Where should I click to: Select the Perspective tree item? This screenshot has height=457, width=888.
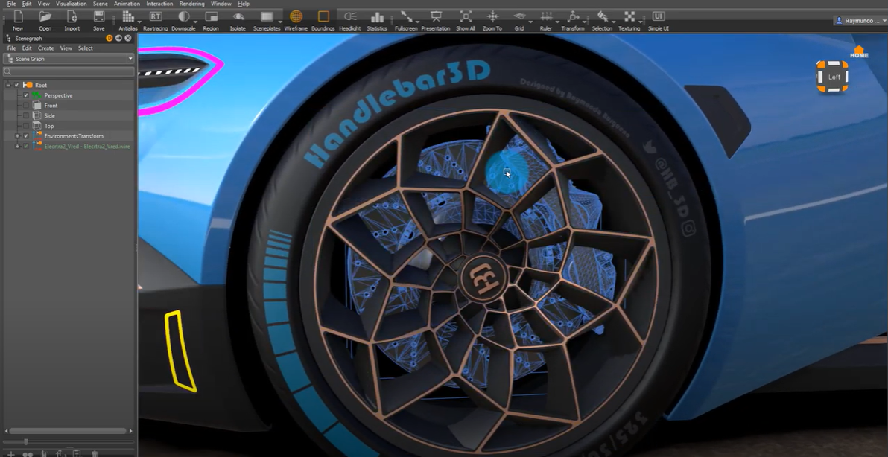pyautogui.click(x=58, y=95)
